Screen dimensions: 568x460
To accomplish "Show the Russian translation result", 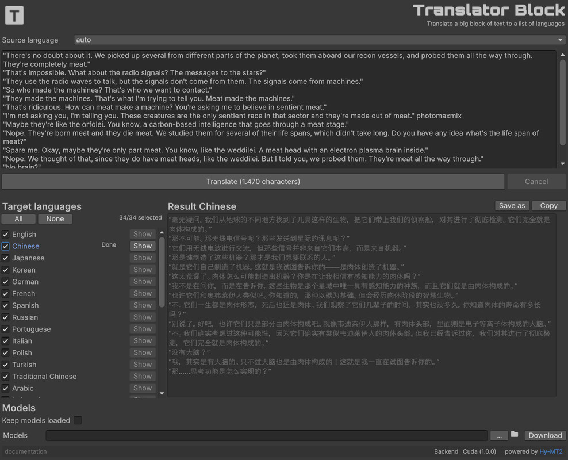I will click(143, 317).
